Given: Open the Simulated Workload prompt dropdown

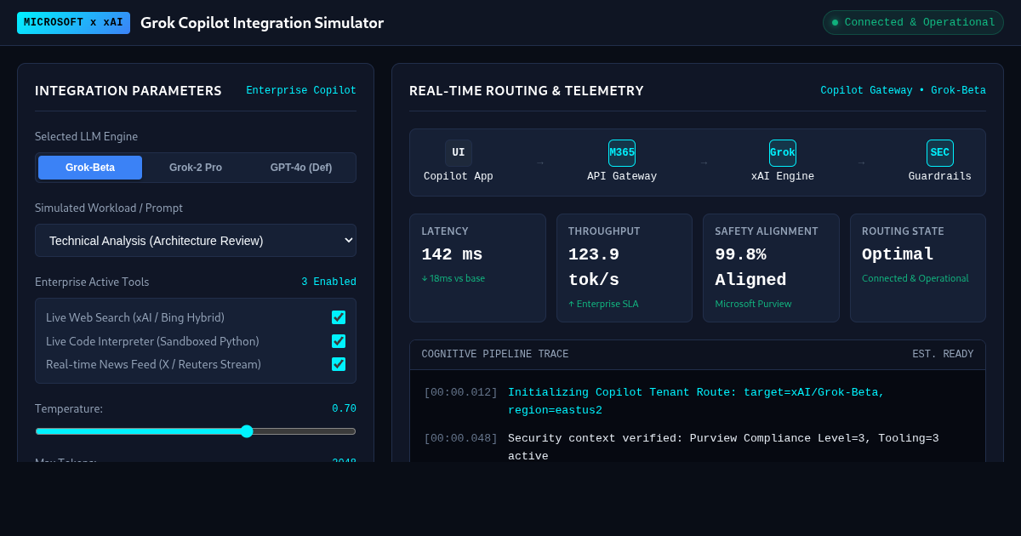Looking at the screenshot, I should coord(196,241).
